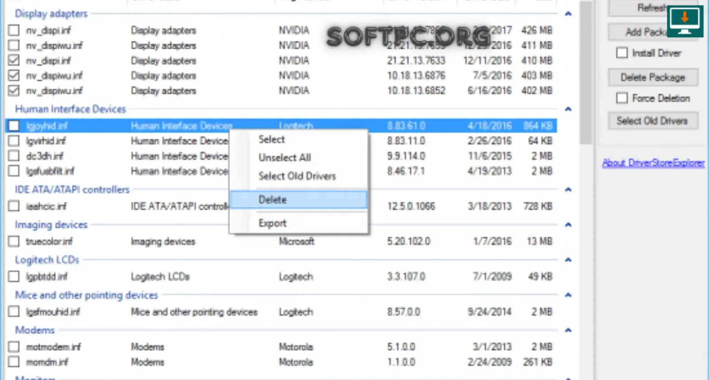Click Delete in the context menu
This screenshot has width=709, height=380.
[299, 200]
